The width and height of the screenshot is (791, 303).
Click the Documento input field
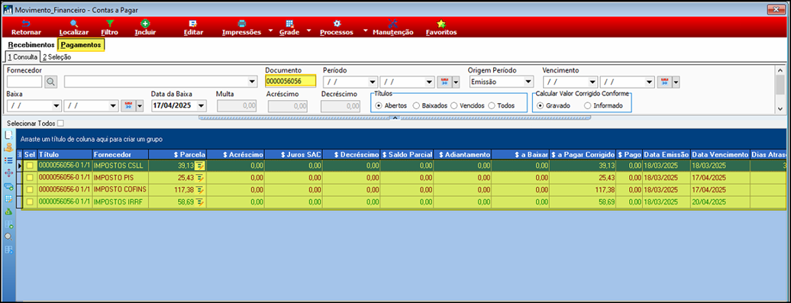point(291,81)
